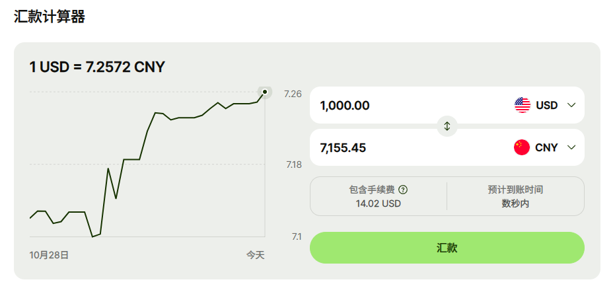
Task: Click the 包含手续费 label
Action: (372, 190)
